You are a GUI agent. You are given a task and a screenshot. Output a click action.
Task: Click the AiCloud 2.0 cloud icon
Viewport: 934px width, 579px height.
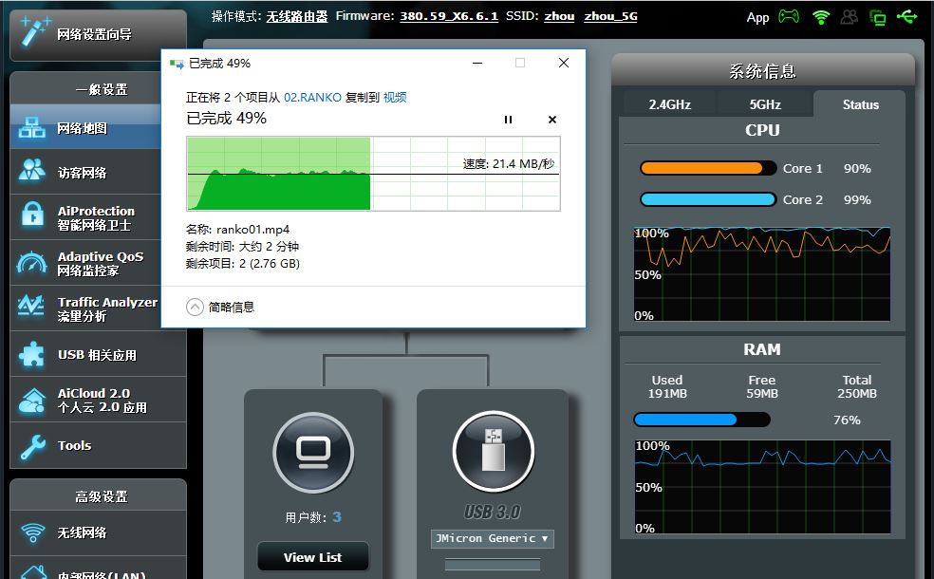click(x=32, y=401)
